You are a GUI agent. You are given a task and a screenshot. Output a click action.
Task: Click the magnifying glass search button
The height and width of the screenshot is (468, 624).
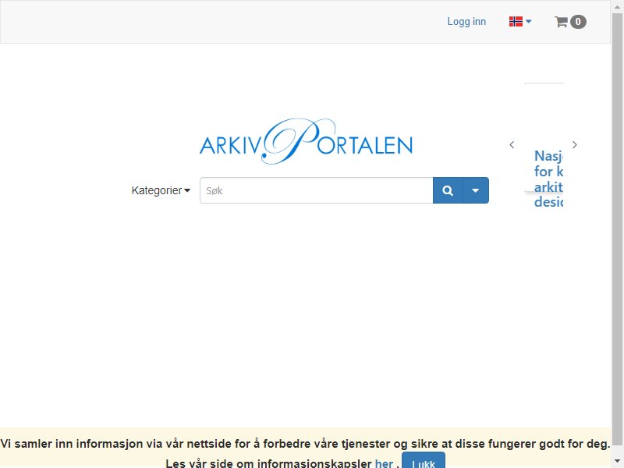(x=448, y=190)
